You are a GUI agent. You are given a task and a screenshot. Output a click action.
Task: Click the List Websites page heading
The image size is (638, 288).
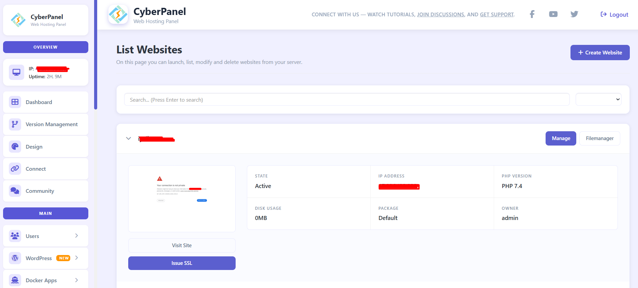coord(149,50)
